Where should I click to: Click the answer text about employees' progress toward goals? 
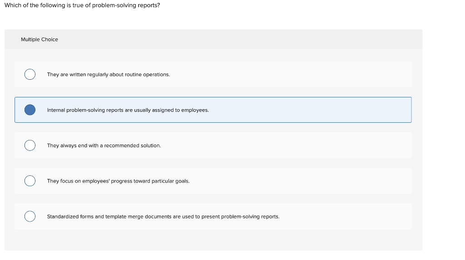pos(118,181)
